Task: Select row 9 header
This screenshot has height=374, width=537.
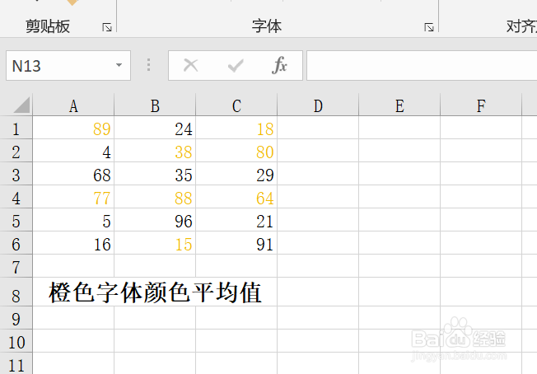Action: (x=16, y=318)
